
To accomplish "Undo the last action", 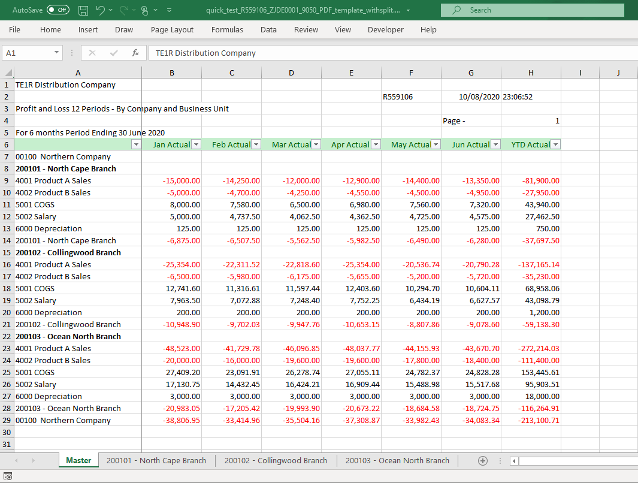I will tap(100, 10).
